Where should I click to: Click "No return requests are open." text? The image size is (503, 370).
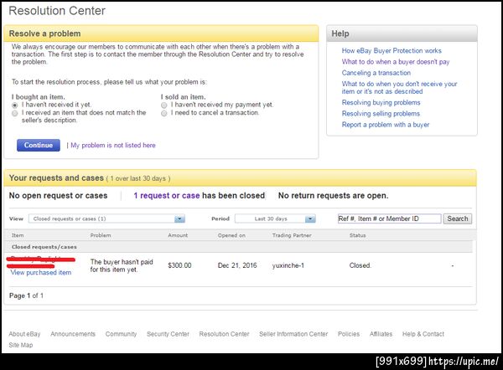coord(334,196)
